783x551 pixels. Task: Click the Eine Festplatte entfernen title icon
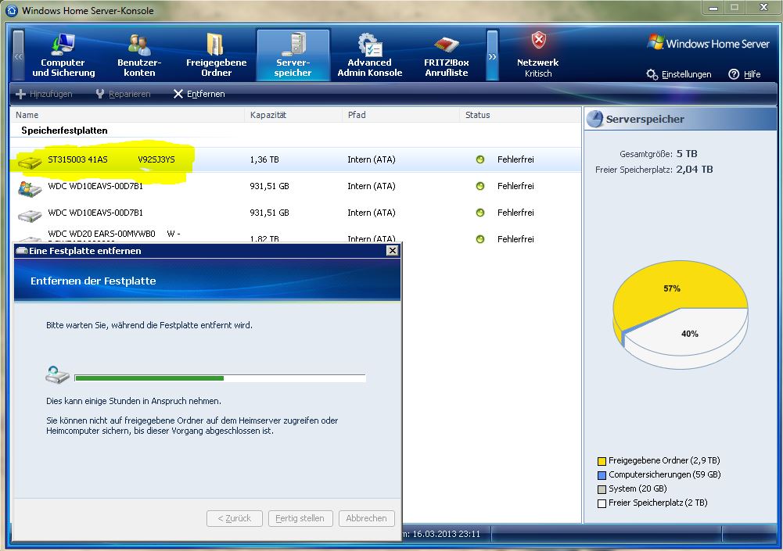pos(21,251)
